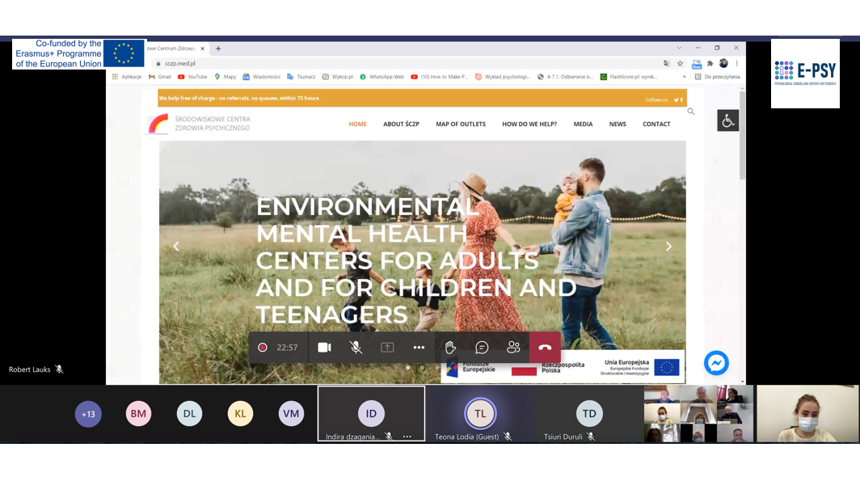Image resolution: width=860 pixels, height=477 pixels.
Task: Open the MEDIA menu item
Action: pos(583,124)
